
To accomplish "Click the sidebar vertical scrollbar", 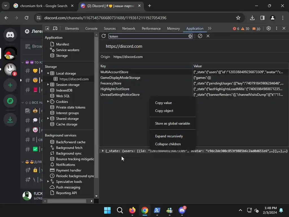I will [x=96, y=108].
